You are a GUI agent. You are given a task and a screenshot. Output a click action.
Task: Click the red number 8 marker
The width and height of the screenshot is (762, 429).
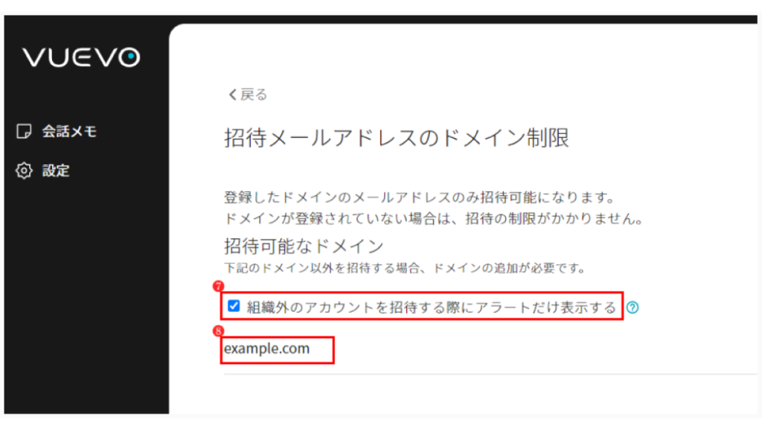click(218, 331)
